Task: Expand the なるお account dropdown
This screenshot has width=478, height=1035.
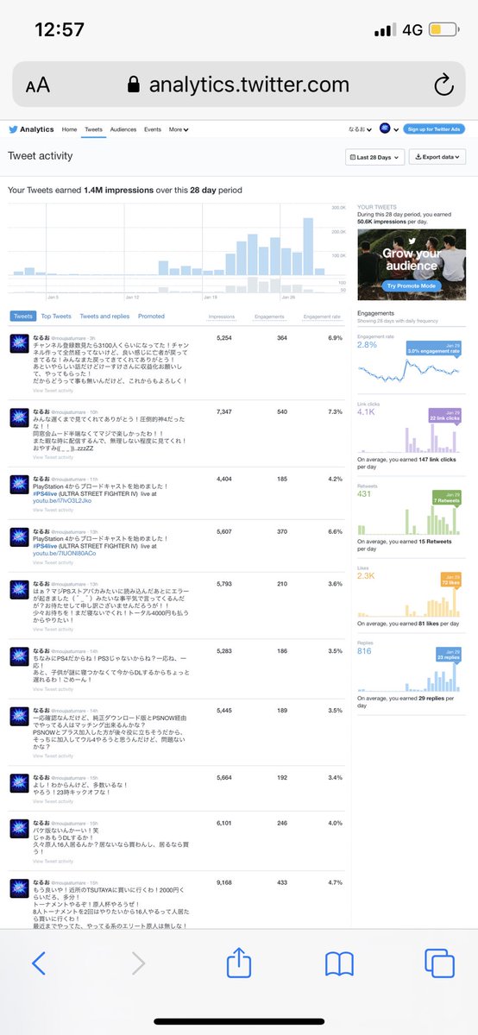Action: (x=361, y=129)
